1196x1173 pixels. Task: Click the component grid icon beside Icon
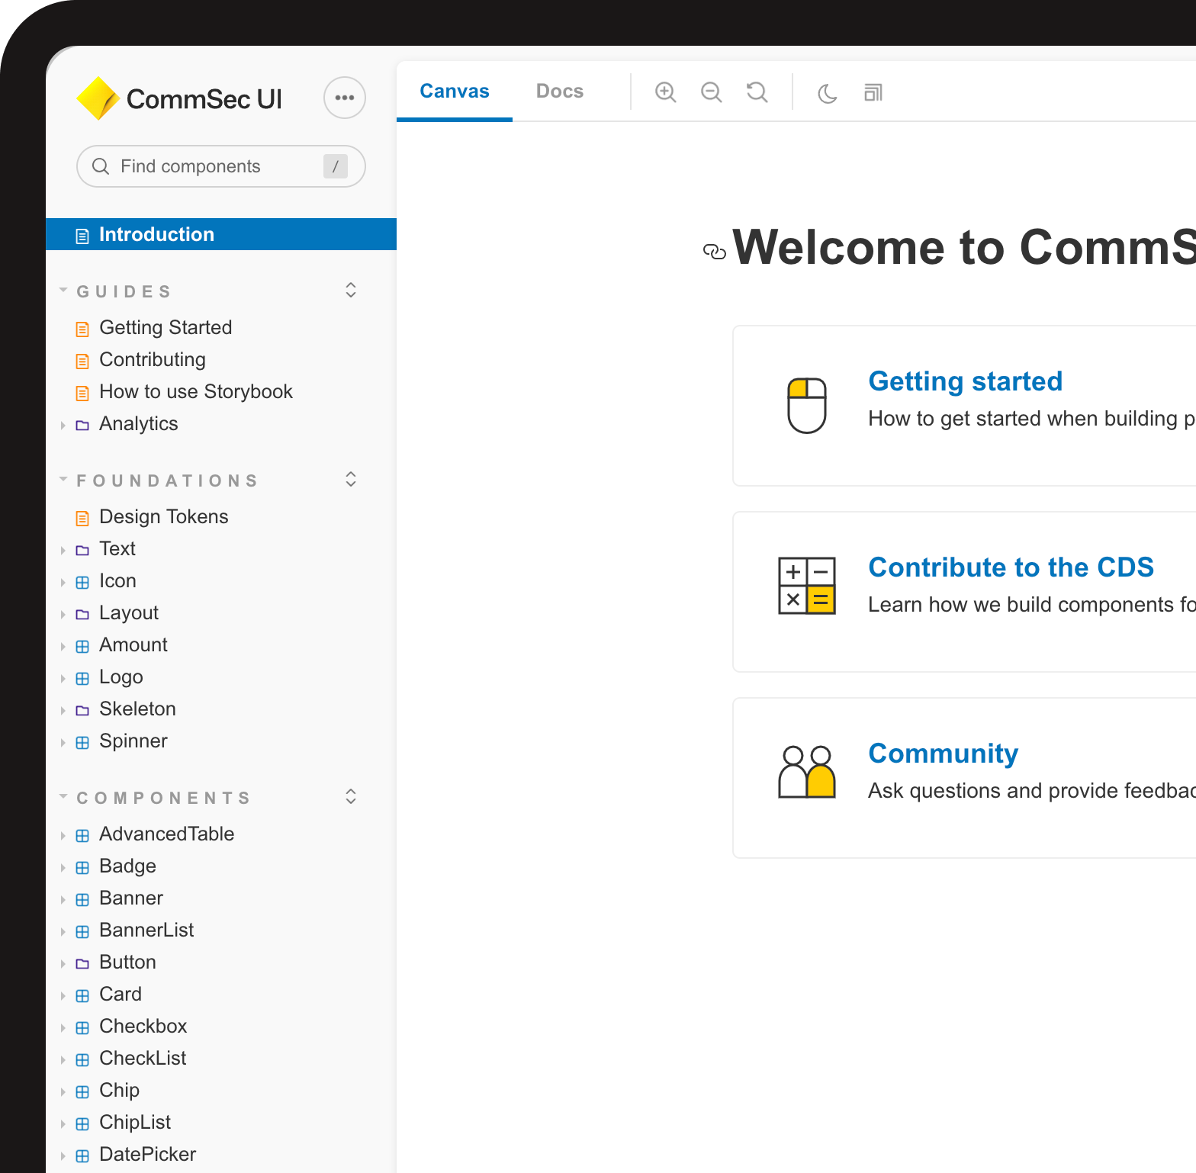point(82,583)
